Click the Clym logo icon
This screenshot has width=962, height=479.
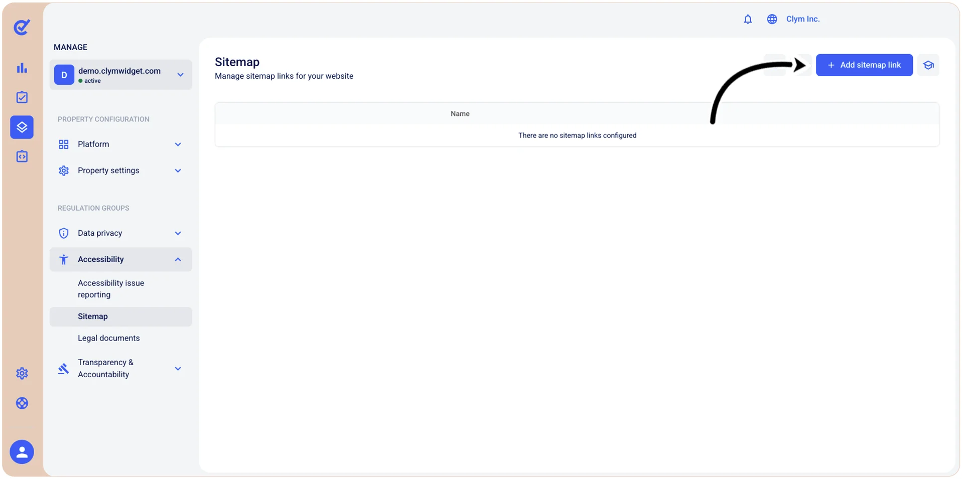[x=22, y=27]
